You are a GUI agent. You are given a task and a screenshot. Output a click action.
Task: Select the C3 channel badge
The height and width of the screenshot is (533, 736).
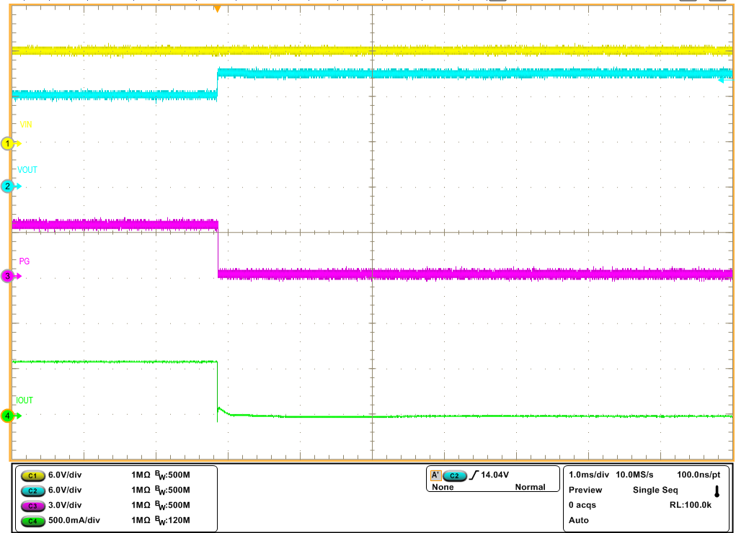click(32, 505)
